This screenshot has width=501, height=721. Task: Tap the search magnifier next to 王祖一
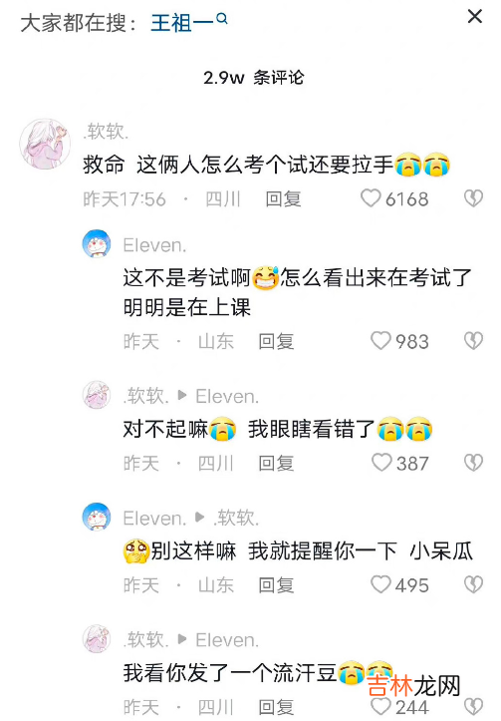[x=222, y=18]
